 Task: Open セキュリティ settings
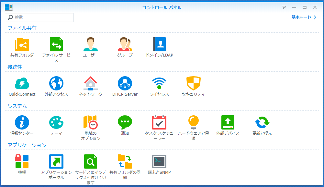click(194, 84)
